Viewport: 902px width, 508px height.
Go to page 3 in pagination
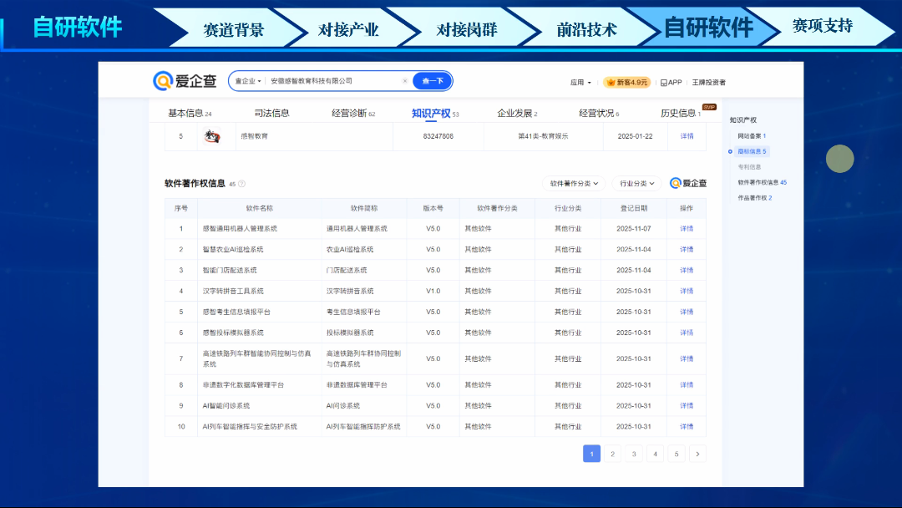point(633,454)
